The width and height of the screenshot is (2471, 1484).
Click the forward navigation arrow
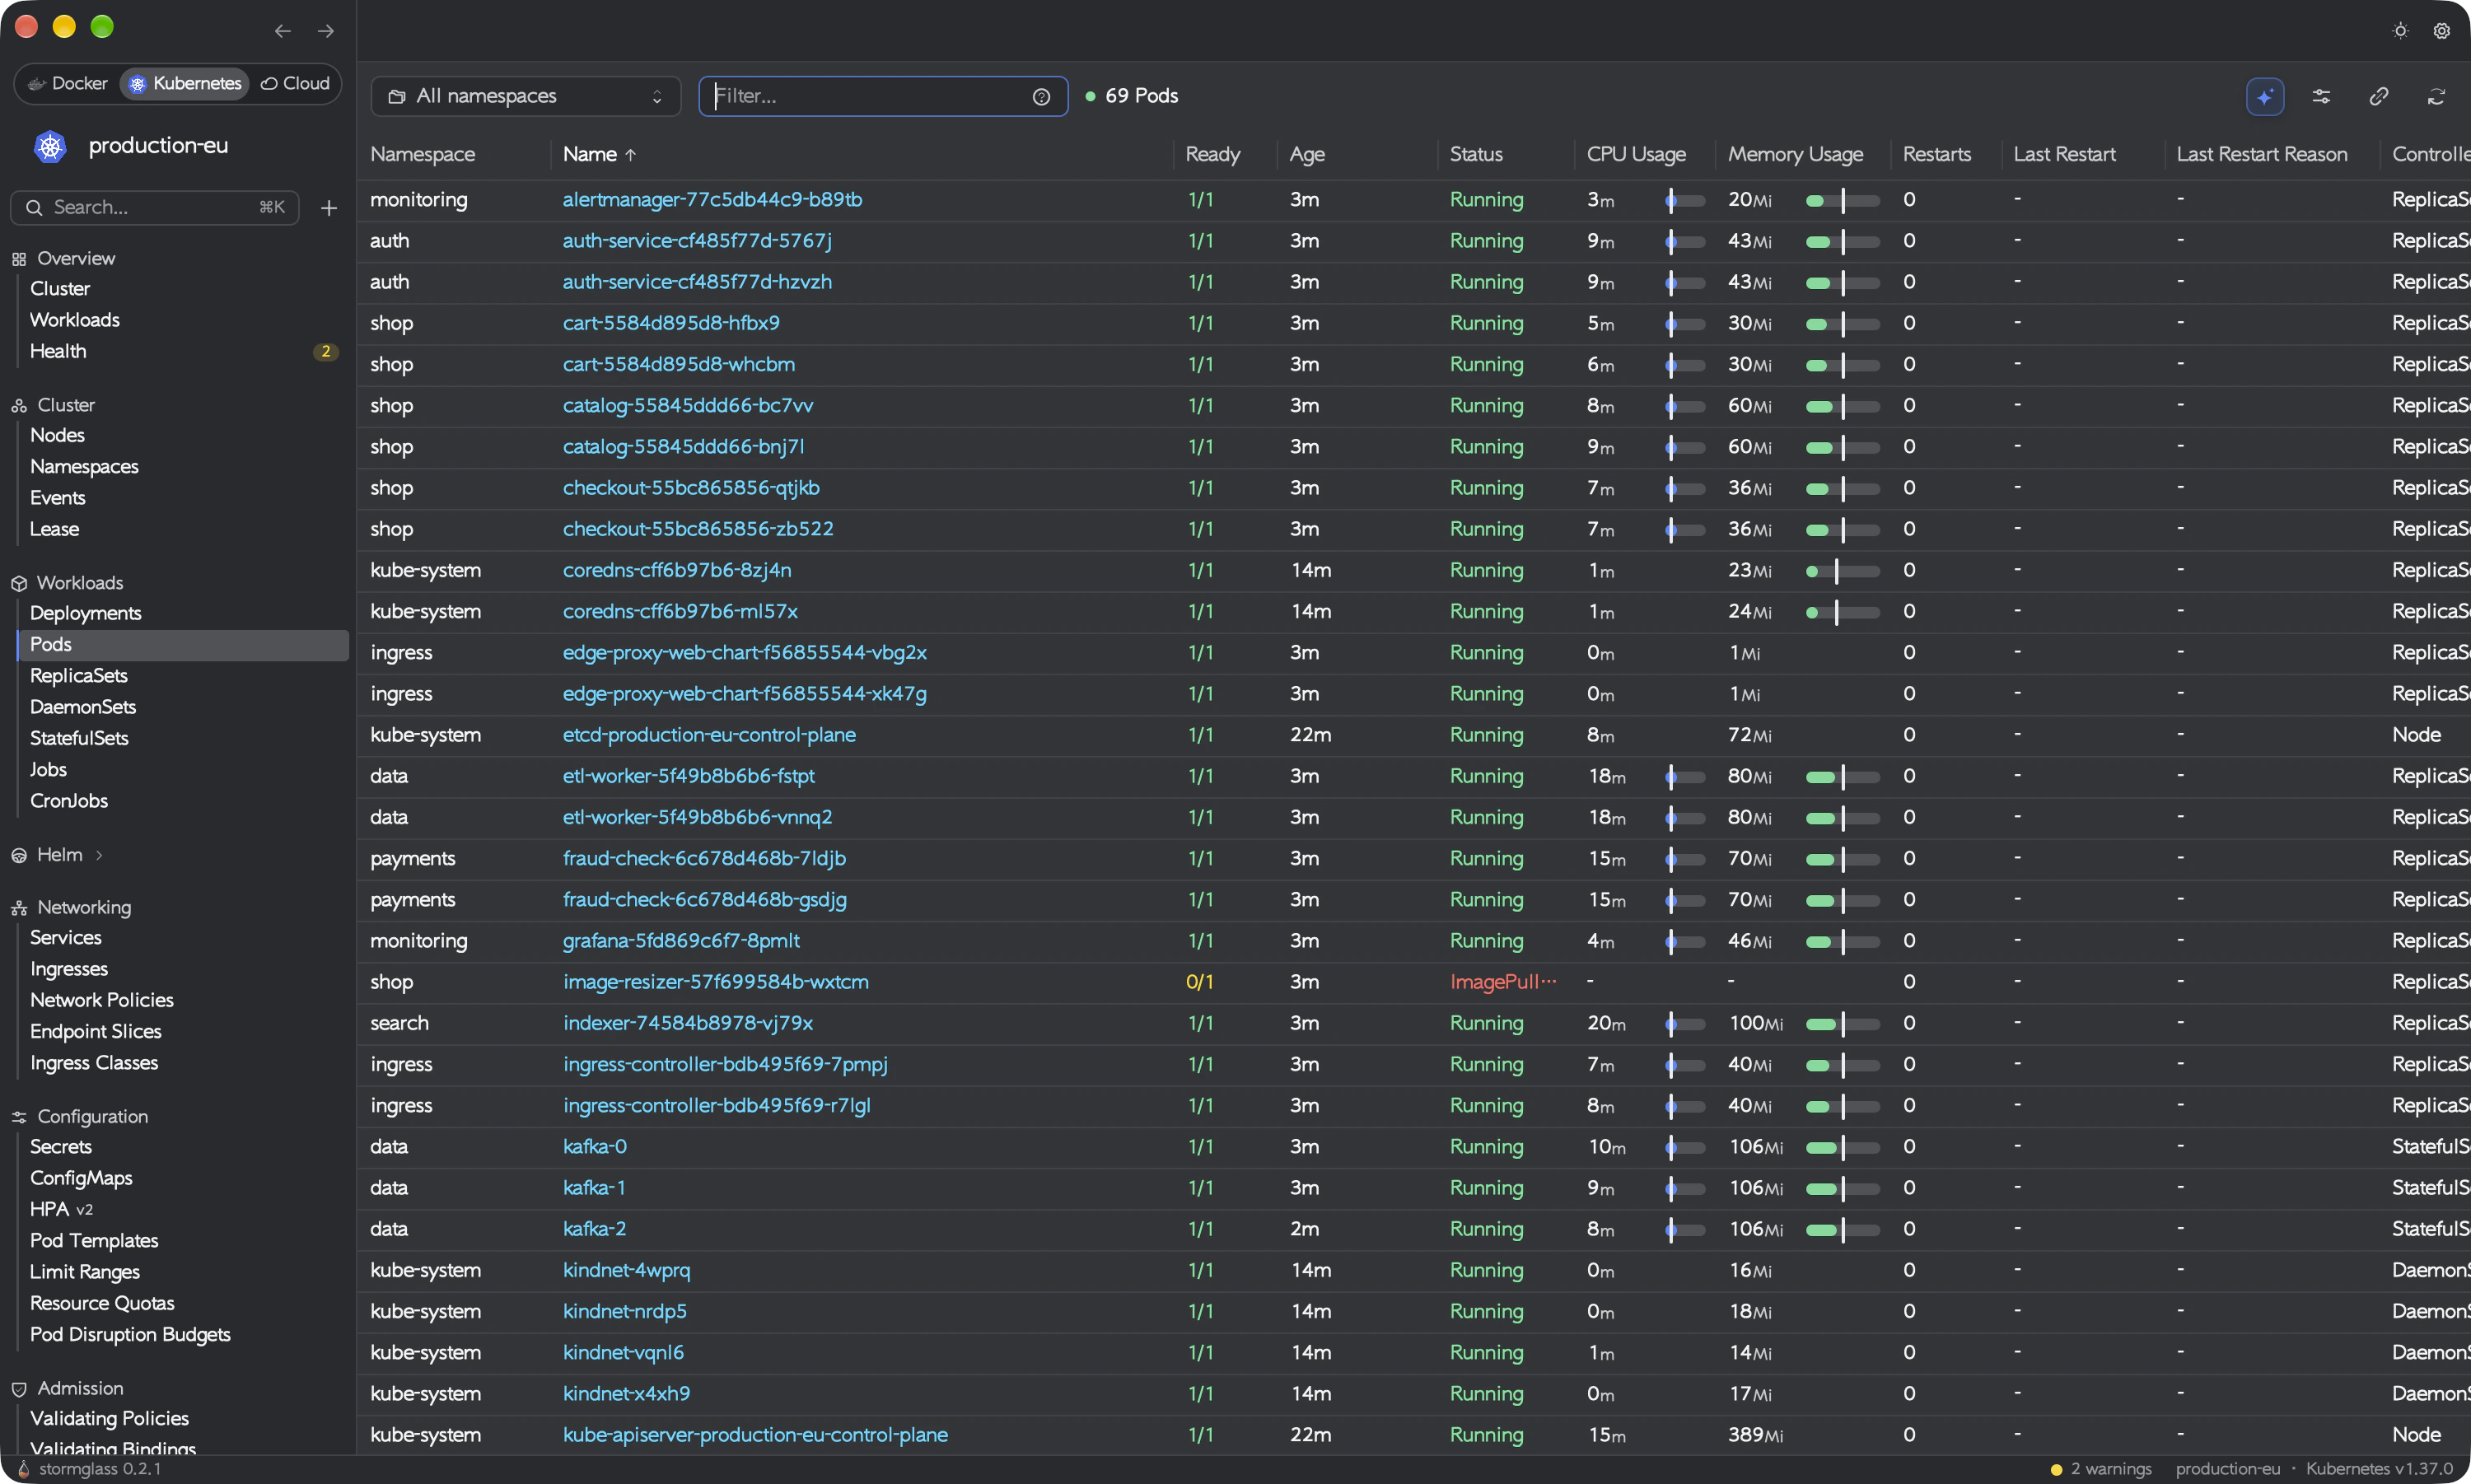pos(326,31)
